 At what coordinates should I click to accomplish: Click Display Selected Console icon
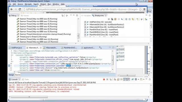click(x=136, y=79)
